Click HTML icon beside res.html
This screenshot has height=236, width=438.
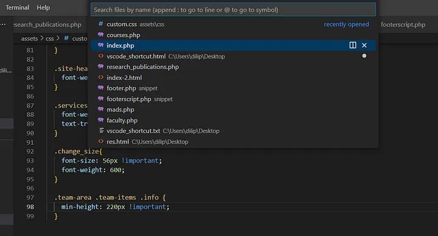[101, 141]
